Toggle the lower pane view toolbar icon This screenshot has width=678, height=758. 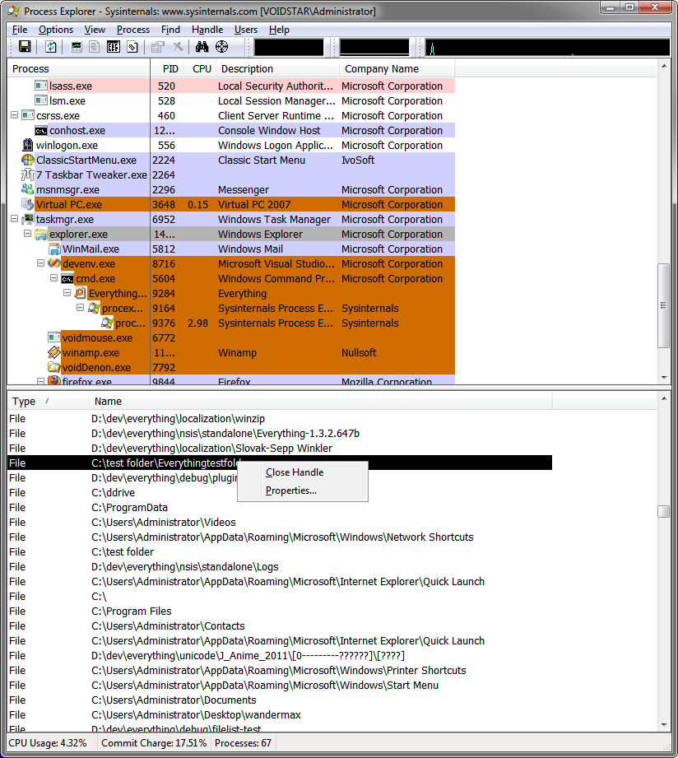click(x=113, y=47)
